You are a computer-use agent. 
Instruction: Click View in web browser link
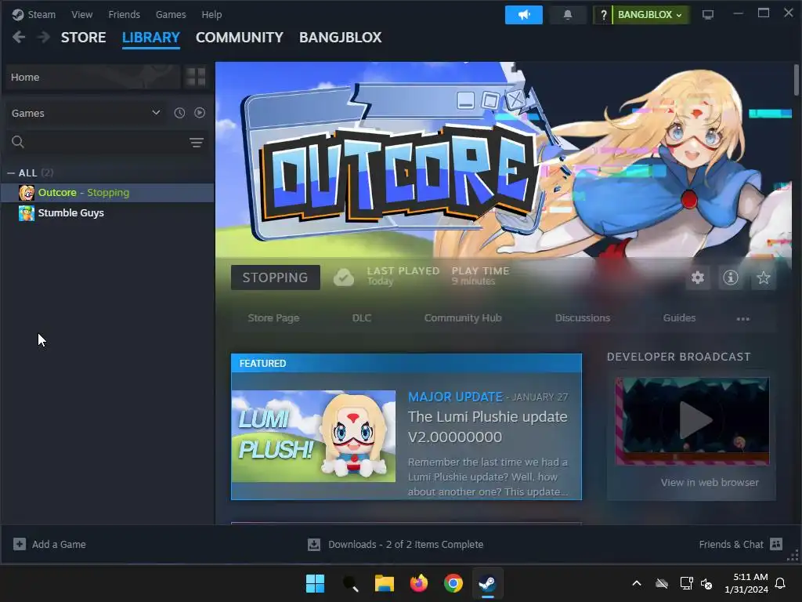(710, 482)
